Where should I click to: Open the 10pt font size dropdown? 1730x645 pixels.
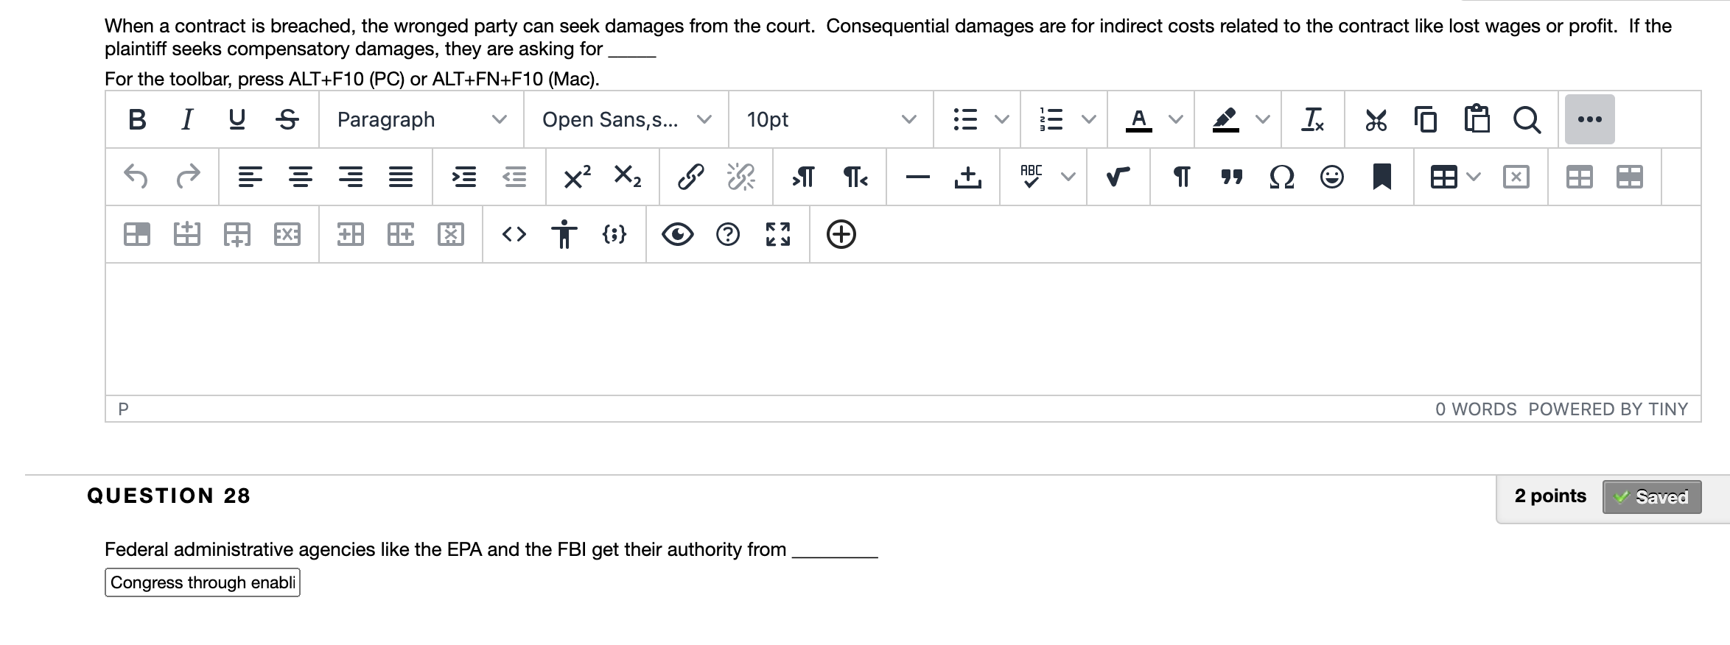[831, 119]
